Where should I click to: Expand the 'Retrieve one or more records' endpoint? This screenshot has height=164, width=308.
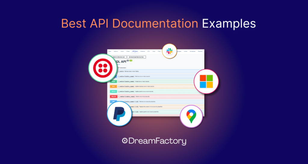pos(157,76)
